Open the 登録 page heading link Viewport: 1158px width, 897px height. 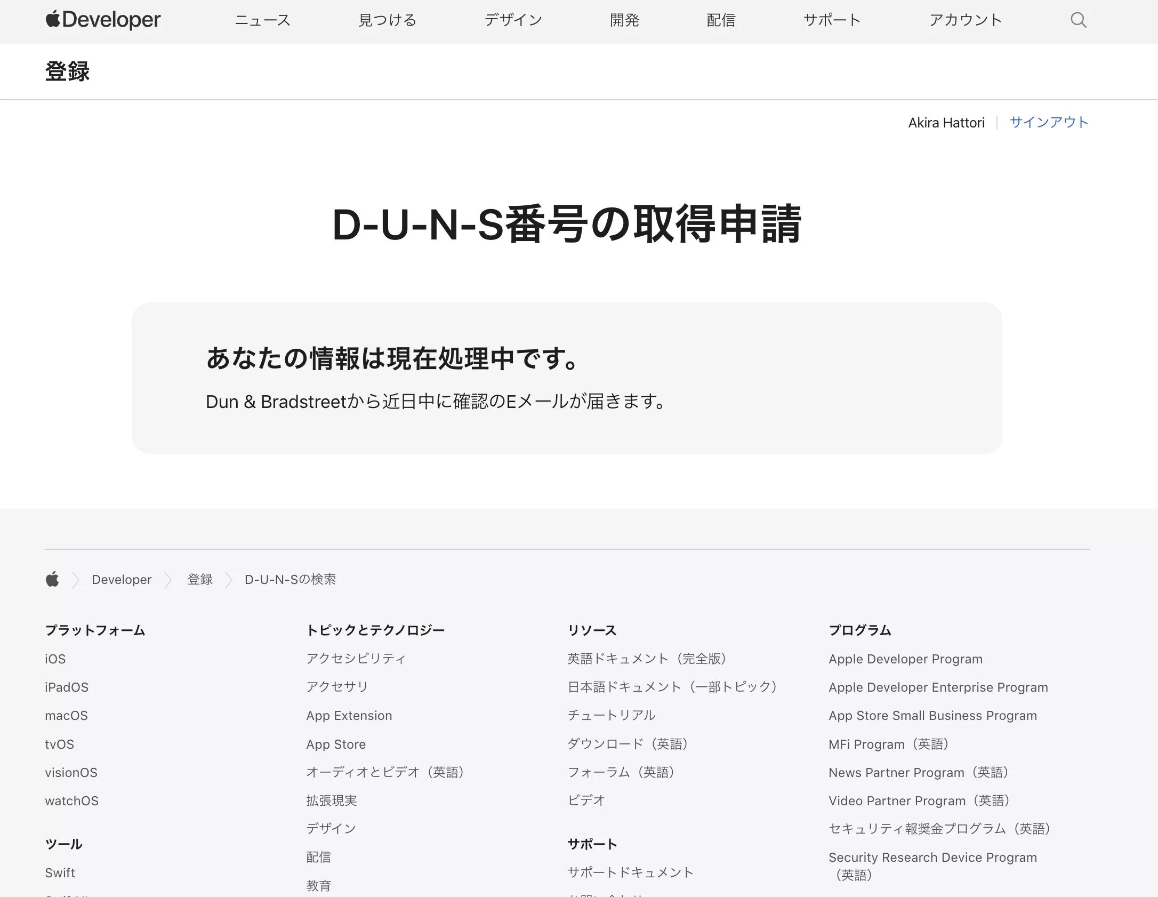[x=67, y=71]
